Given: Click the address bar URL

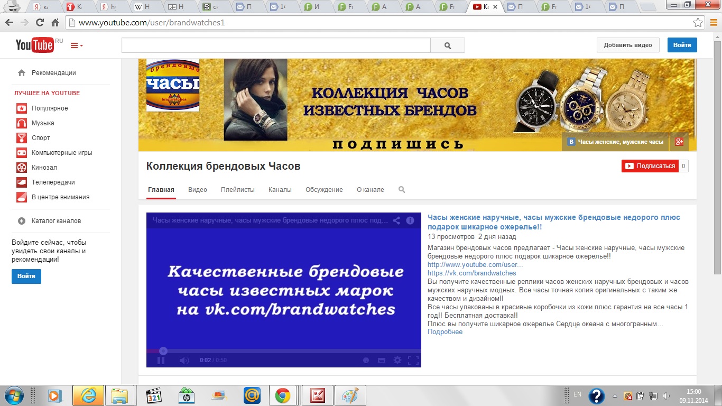Looking at the screenshot, I should point(152,23).
